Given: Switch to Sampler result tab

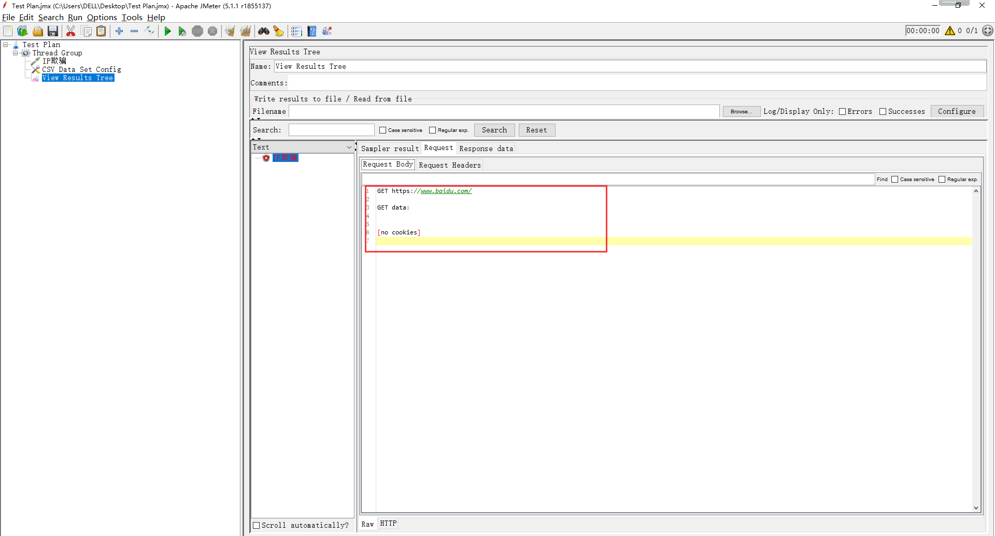Looking at the screenshot, I should click(390, 148).
